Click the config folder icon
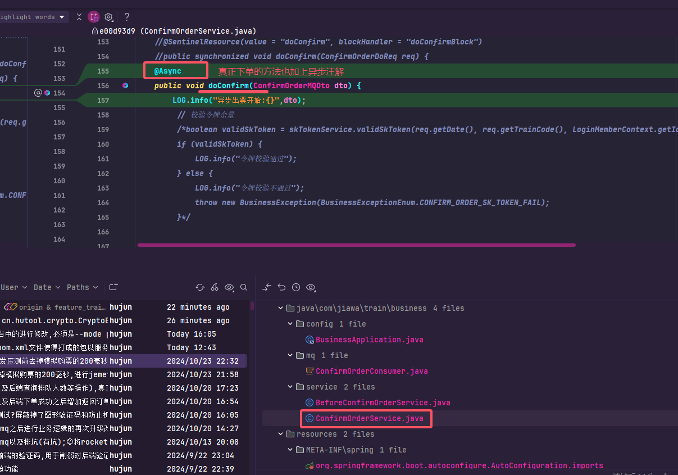The height and width of the screenshot is (475, 678). pyautogui.click(x=300, y=324)
